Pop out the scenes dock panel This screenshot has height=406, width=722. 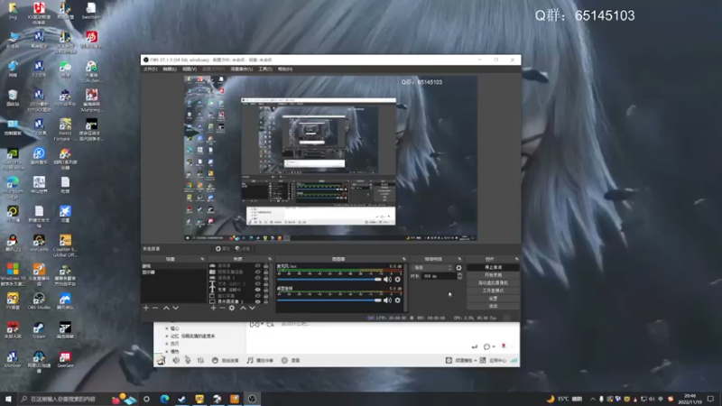(202, 259)
